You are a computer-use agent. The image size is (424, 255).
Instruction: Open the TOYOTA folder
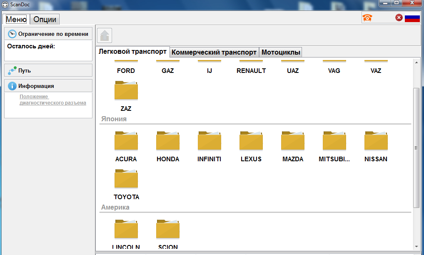(x=126, y=178)
